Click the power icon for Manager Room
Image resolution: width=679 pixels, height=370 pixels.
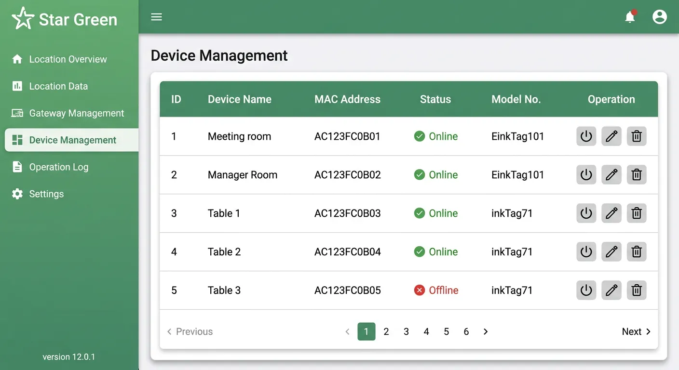tap(586, 175)
